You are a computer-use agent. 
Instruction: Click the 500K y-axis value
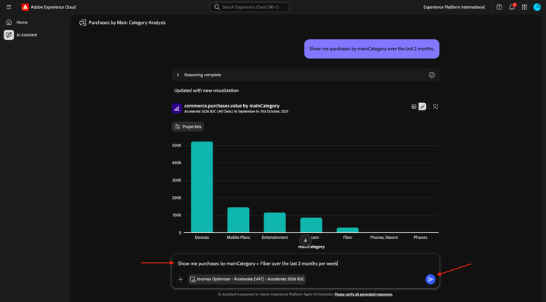[x=177, y=145]
